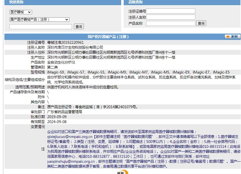Focus the 注册证编号 input field
241x174 pixels.
[x=171, y=11]
